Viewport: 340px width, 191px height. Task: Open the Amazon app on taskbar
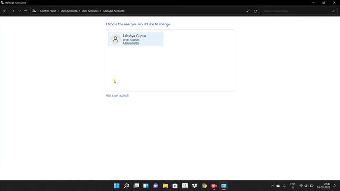tap(185, 186)
